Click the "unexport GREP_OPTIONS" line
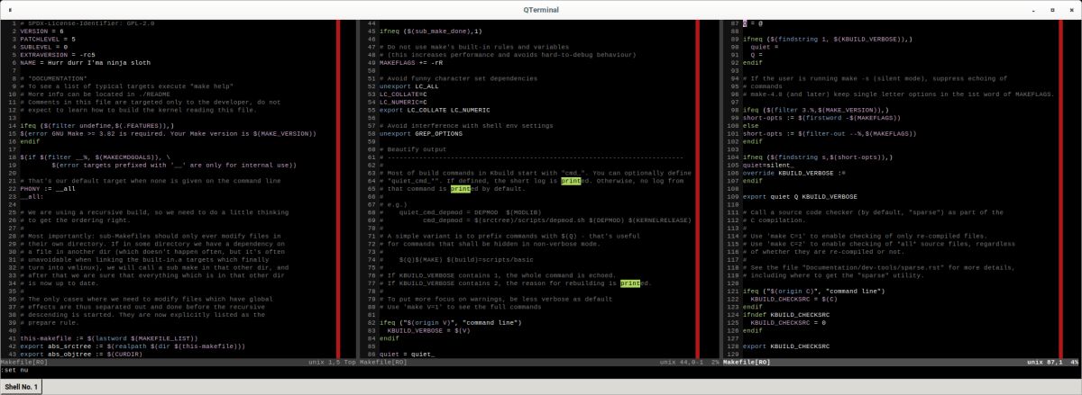 point(421,133)
